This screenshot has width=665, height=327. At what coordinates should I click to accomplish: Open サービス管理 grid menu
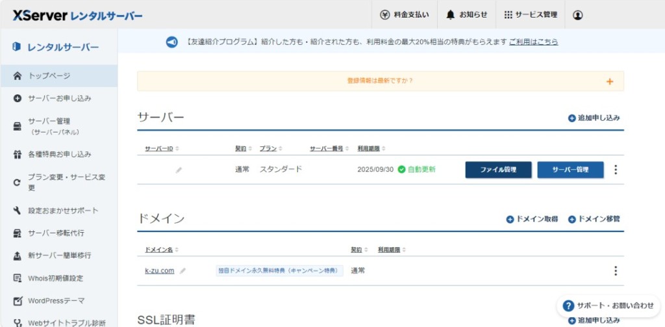(530, 15)
